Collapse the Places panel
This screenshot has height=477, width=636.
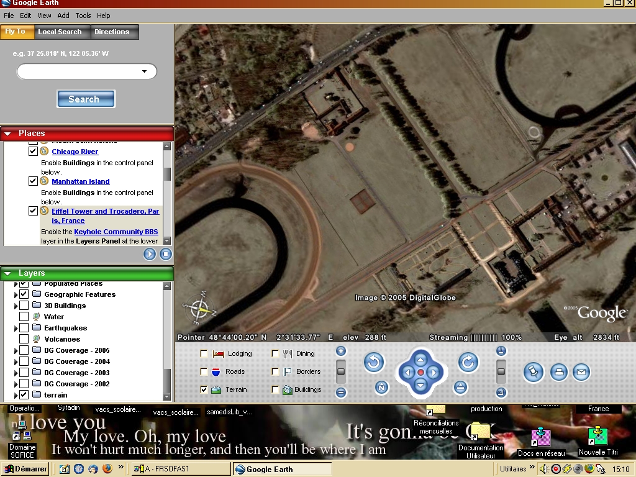[7, 134]
